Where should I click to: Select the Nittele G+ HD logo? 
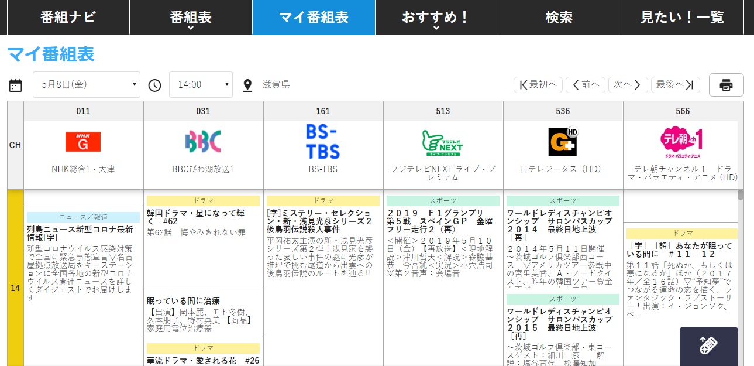(x=563, y=142)
